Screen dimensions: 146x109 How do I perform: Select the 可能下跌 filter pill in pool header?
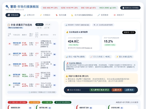tap(39, 28)
